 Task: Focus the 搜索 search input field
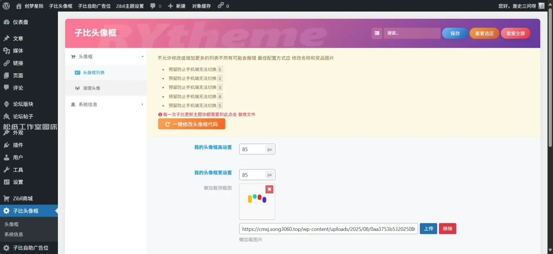[412, 33]
